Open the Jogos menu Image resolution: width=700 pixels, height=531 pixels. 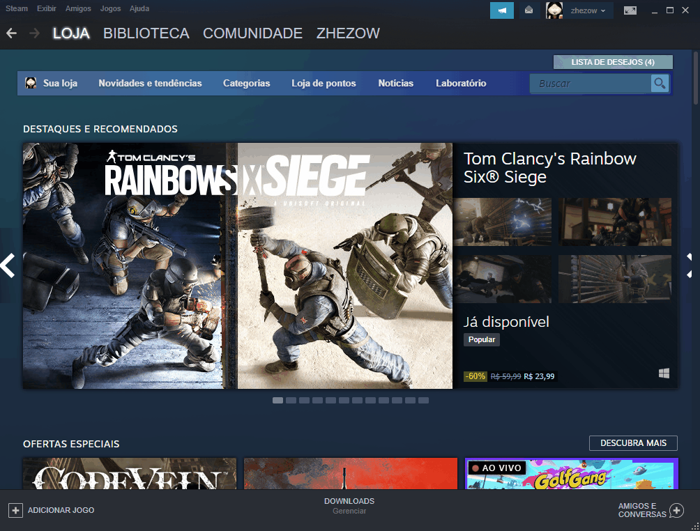coord(110,9)
